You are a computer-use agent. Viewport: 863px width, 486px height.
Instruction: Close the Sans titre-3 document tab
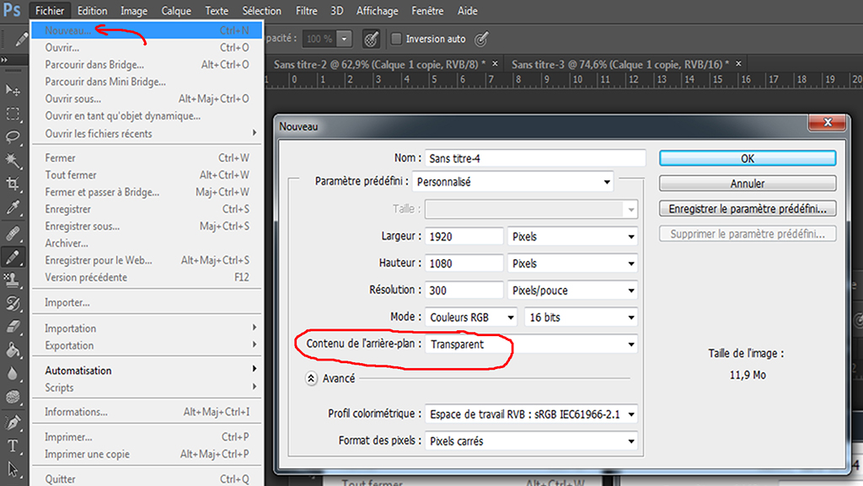pyautogui.click(x=738, y=64)
